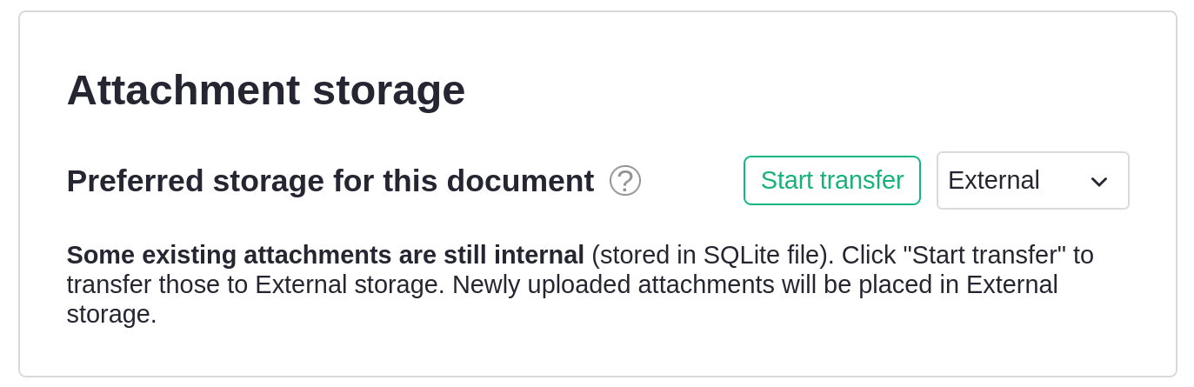
Task: Click the question mark help icon
Action: [624, 181]
